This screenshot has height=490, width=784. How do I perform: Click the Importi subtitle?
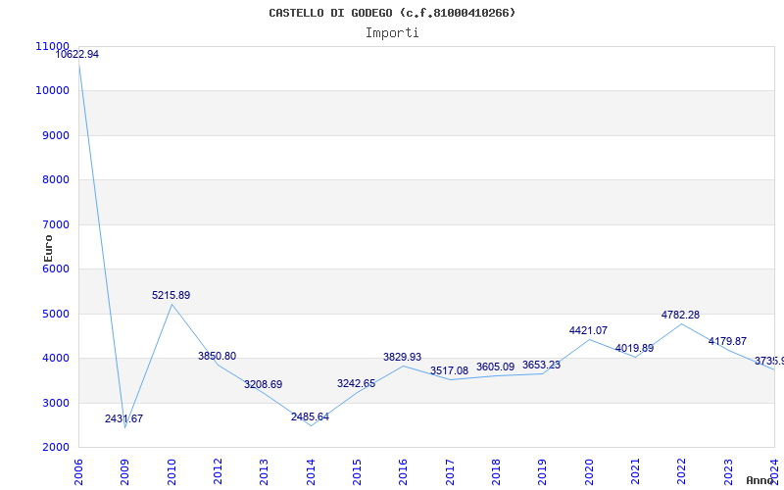(x=392, y=33)
